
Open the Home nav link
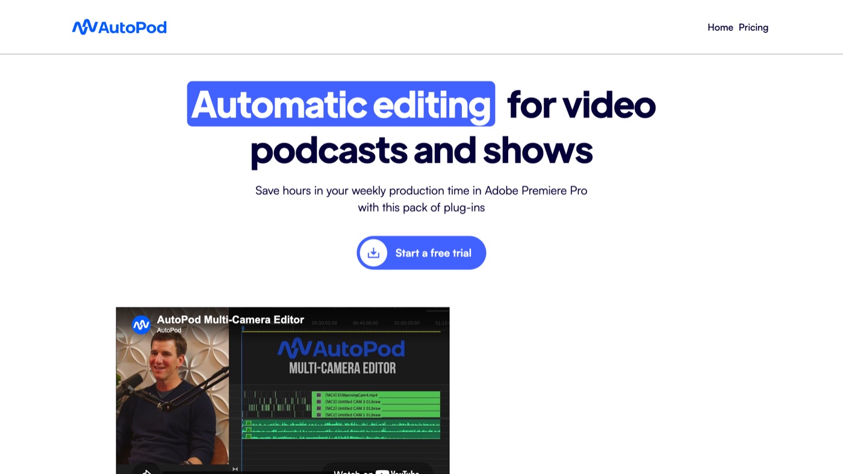coord(720,27)
